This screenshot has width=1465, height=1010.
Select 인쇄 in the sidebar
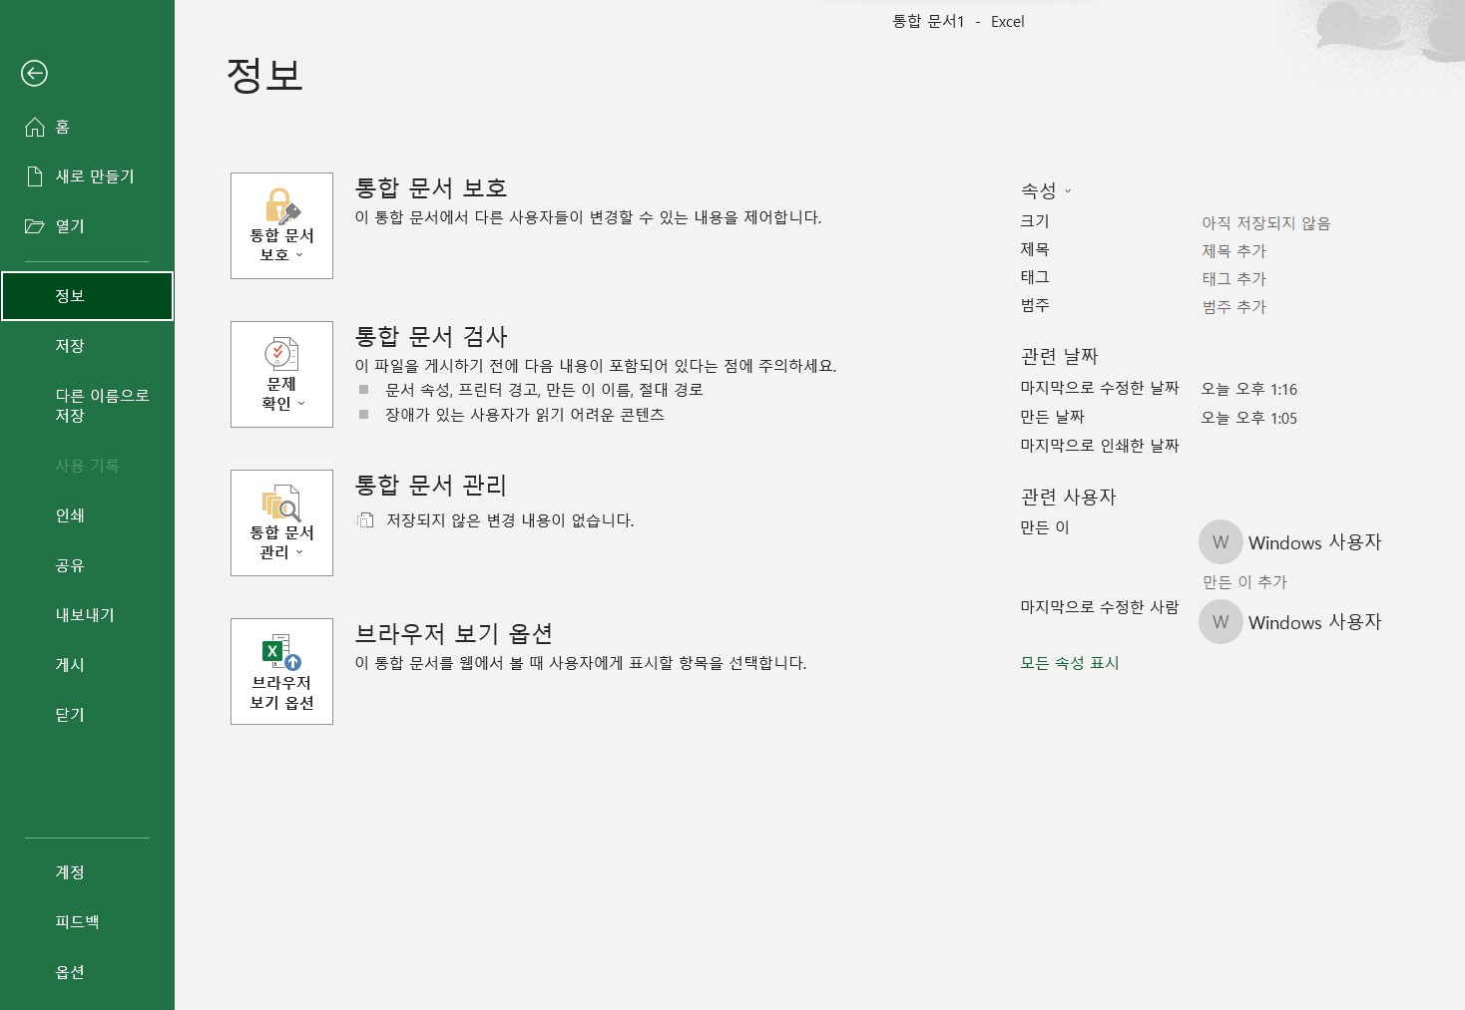click(87, 515)
